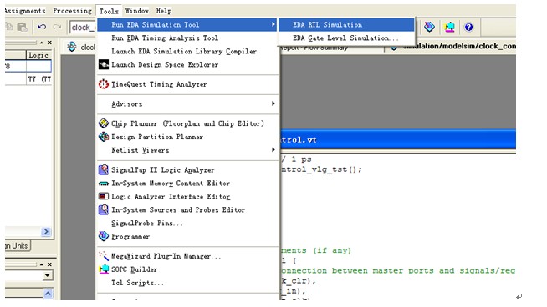Viewport: 547px width, 307px height.
Task: Open the Processing menu
Action: (73, 11)
